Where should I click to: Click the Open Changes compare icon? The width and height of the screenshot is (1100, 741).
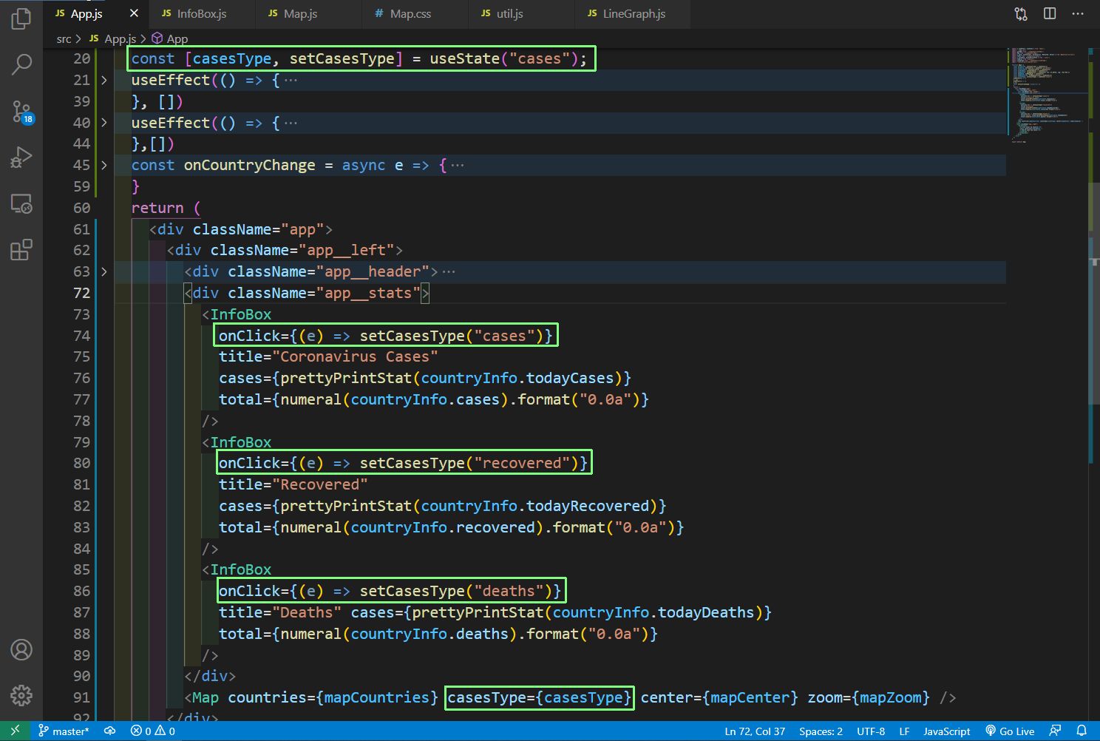(x=1021, y=13)
